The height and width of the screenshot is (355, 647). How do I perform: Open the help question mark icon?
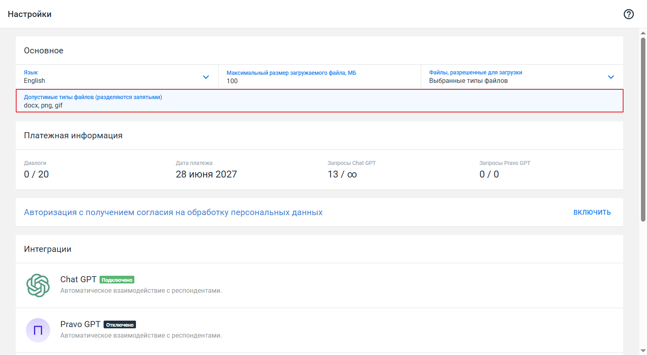coord(628,14)
